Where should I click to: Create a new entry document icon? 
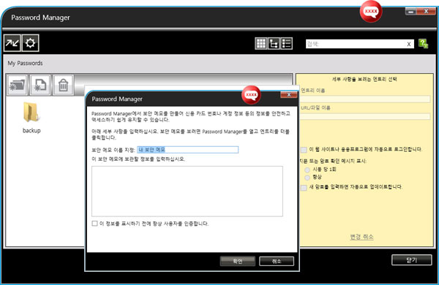tap(40, 85)
